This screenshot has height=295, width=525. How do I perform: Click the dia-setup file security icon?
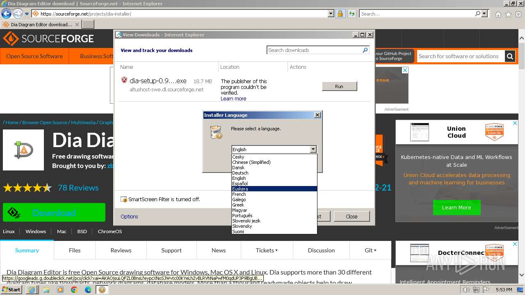coord(124,80)
